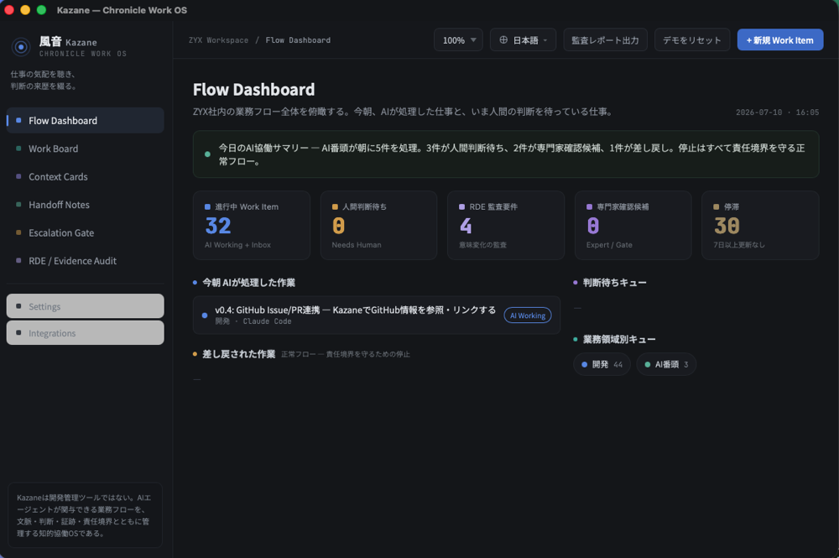
Task: Click the Kazane logo icon
Action: point(21,47)
